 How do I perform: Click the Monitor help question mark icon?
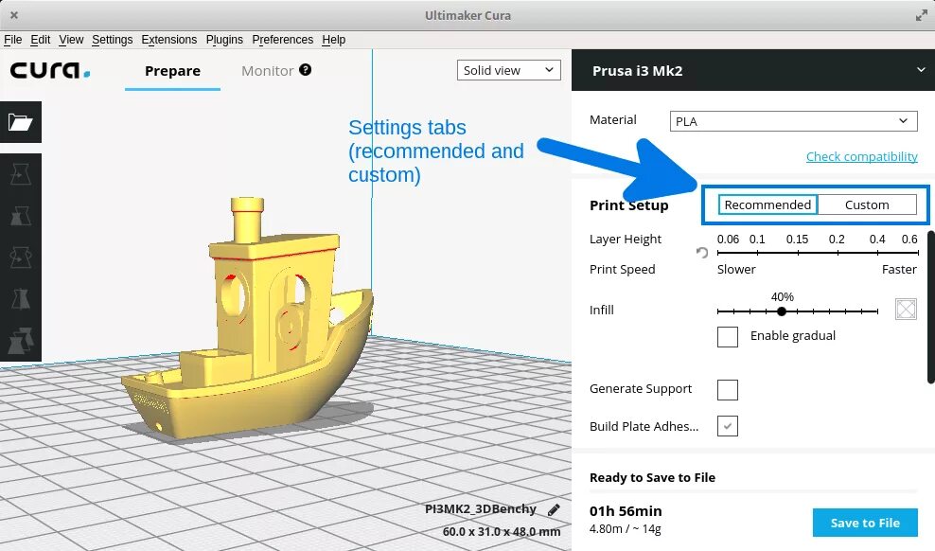point(306,70)
